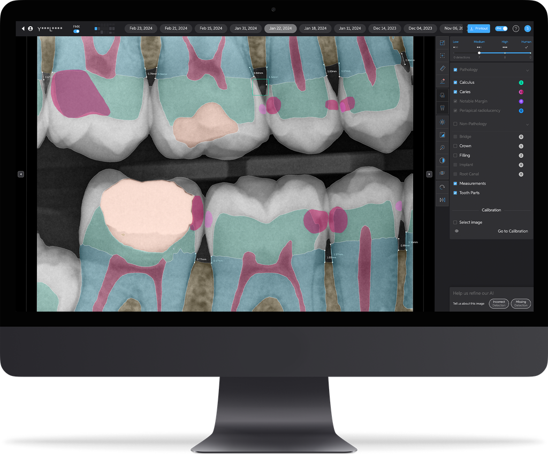Check the Crown checkbox

point(455,146)
